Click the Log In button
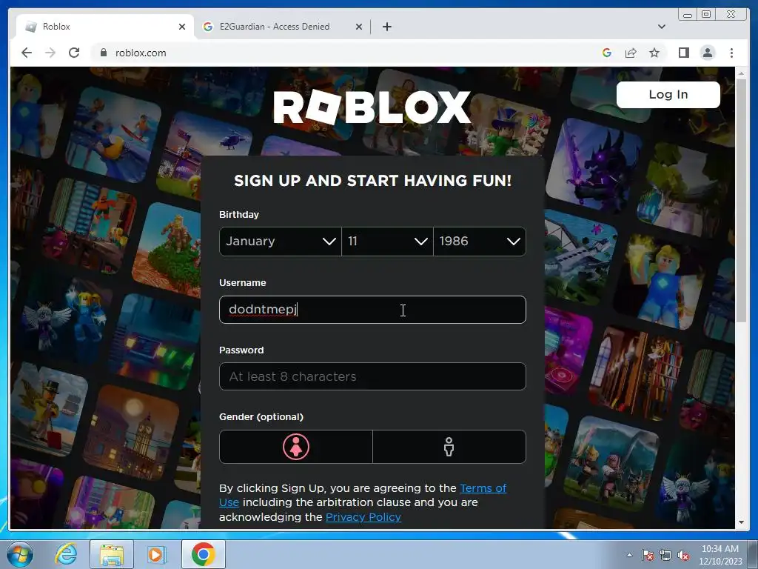The width and height of the screenshot is (758, 569). click(x=668, y=94)
